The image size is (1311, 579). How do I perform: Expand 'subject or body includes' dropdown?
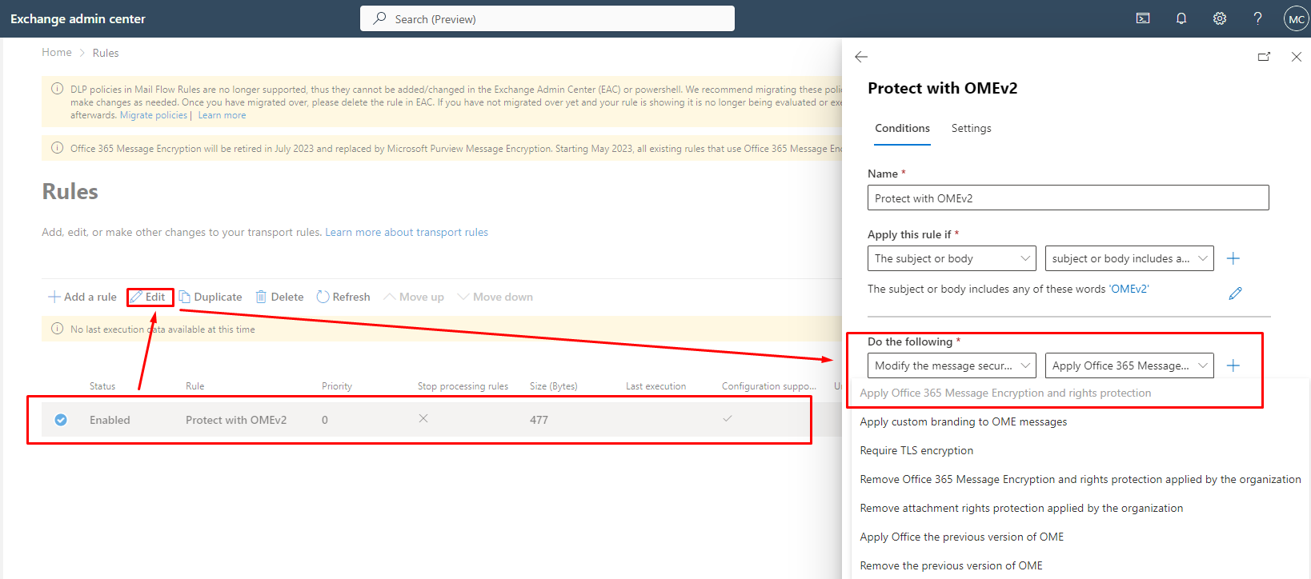tap(1129, 258)
